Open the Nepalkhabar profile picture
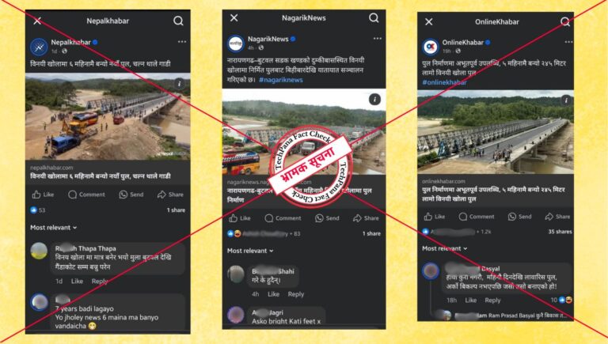 pos(39,47)
